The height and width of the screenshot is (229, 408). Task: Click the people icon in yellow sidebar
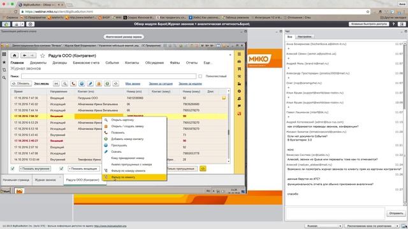pos(239,99)
